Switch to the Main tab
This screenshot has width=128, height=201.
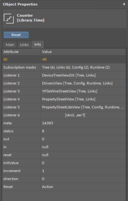tap(10, 45)
